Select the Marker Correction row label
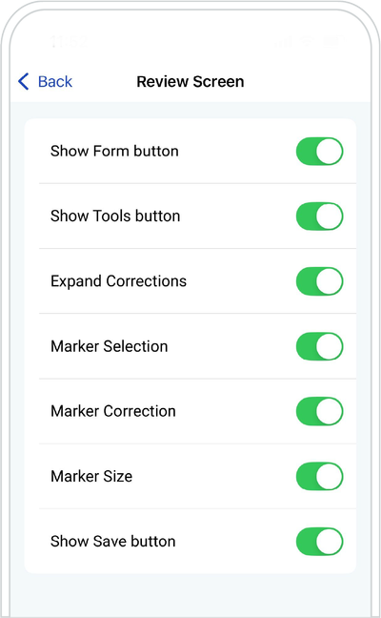381x618 pixels. [113, 411]
